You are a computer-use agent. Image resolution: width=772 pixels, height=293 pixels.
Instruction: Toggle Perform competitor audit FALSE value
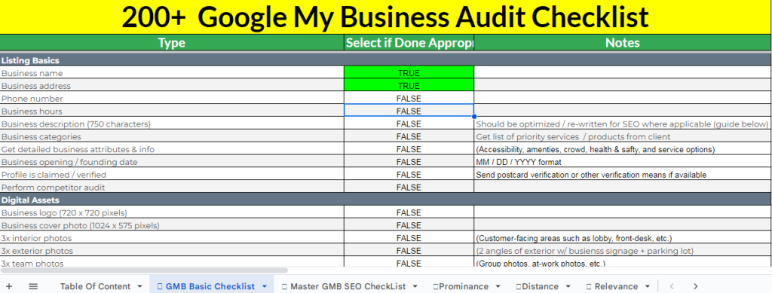pos(409,188)
